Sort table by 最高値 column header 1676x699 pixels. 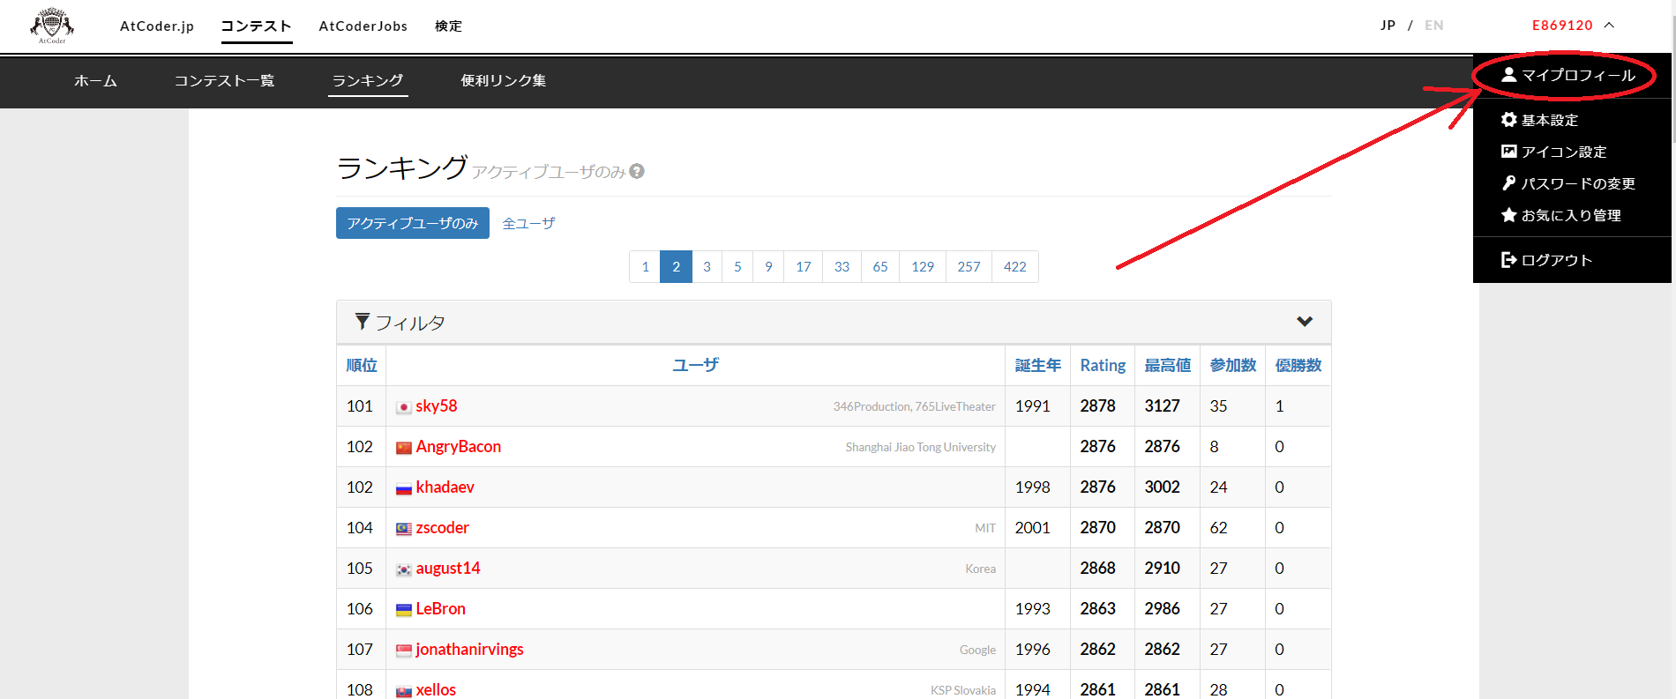(1168, 365)
